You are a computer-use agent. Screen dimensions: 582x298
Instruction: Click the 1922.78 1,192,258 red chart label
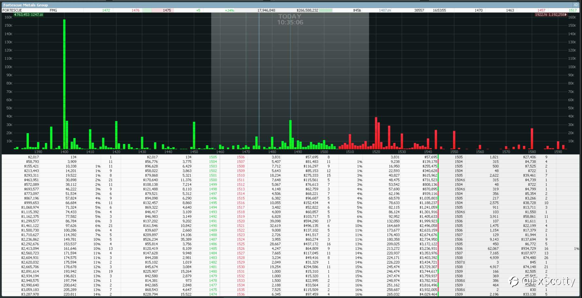pyautogui.click(x=550, y=15)
